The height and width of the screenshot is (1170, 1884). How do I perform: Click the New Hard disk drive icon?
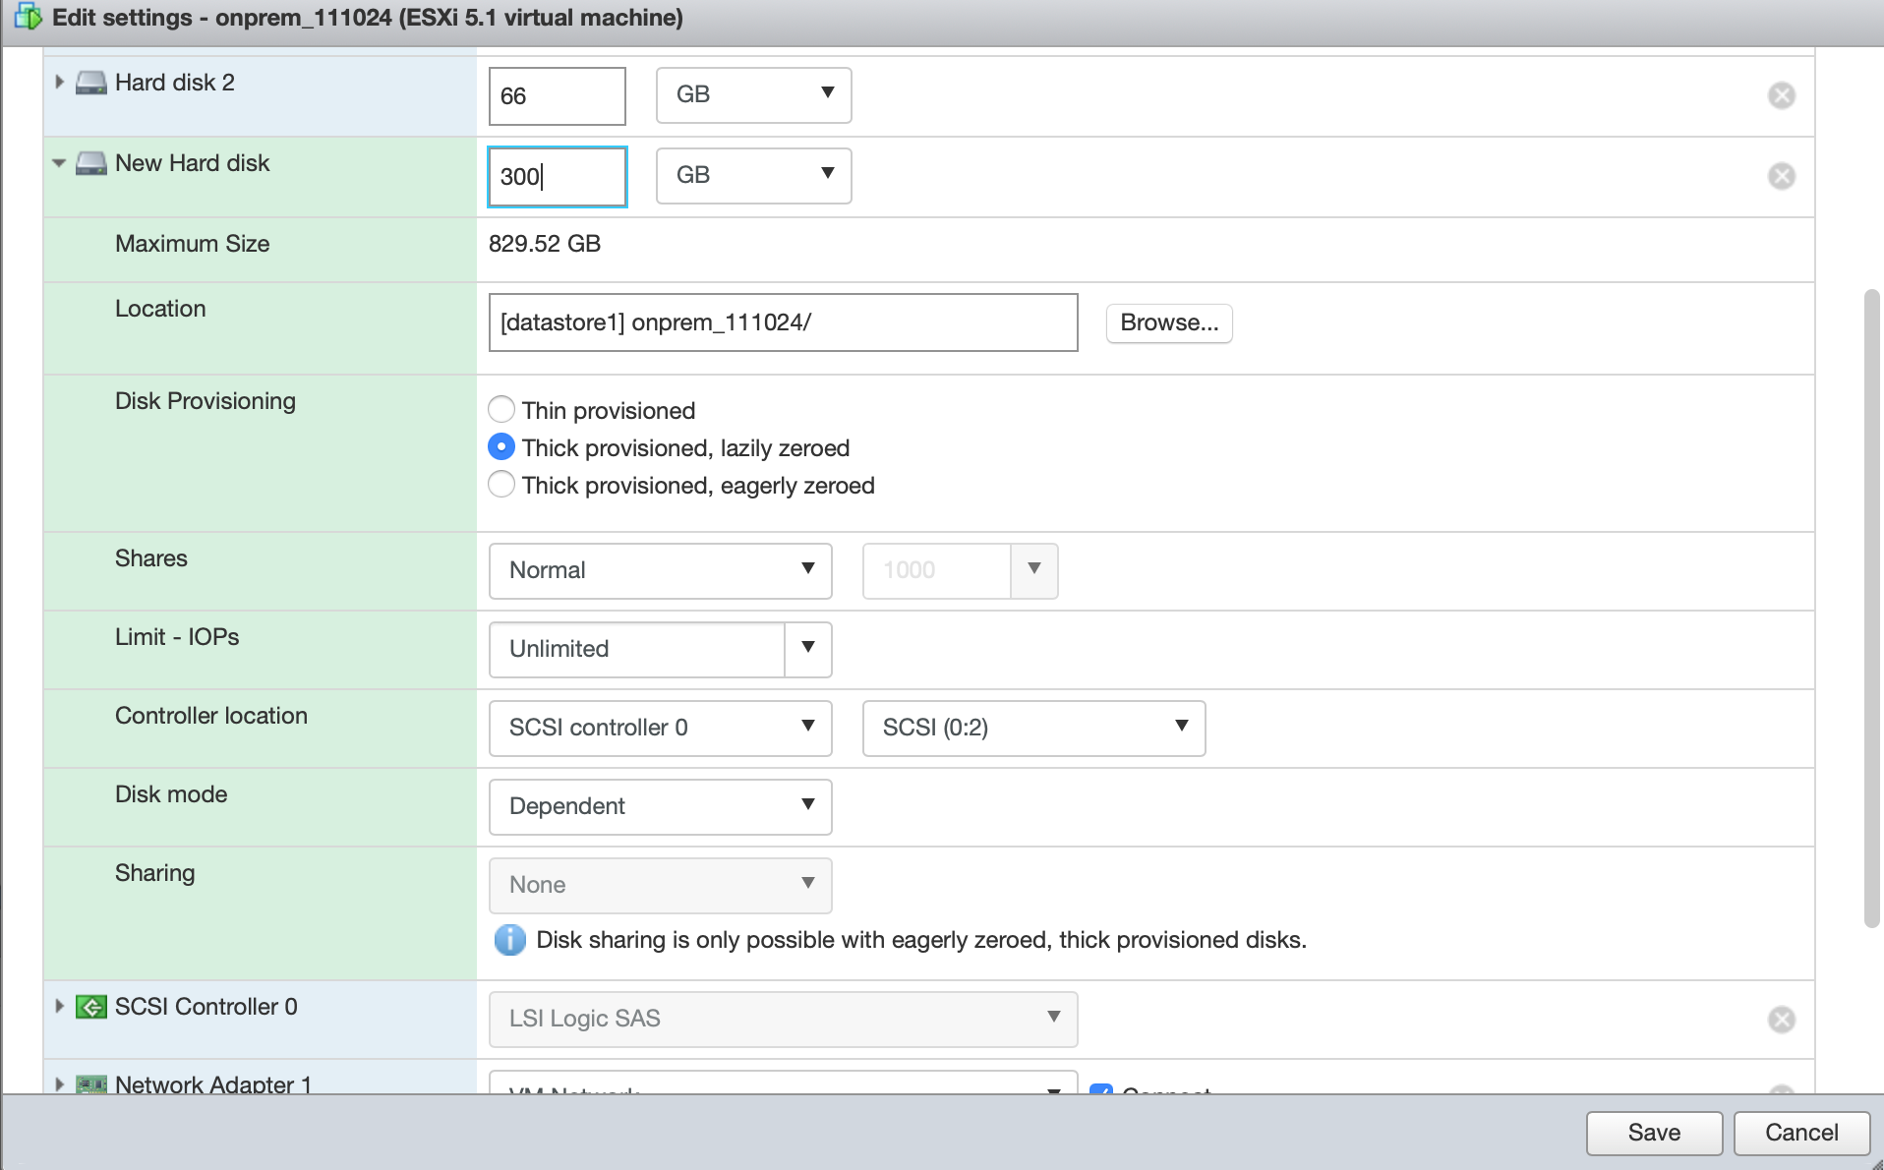tap(91, 163)
